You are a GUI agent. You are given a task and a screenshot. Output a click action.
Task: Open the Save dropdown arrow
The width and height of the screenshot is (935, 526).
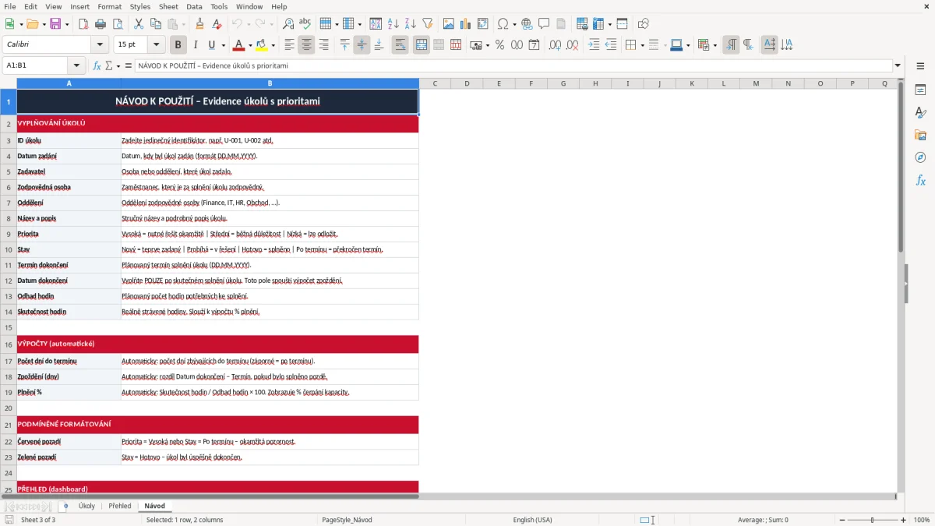point(66,24)
